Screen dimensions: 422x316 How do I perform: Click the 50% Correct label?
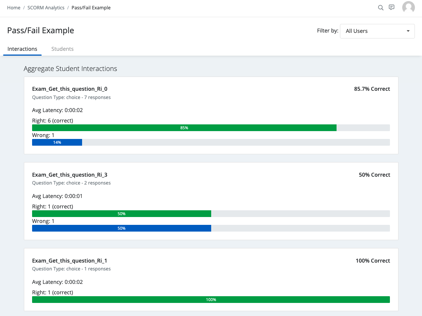(374, 175)
